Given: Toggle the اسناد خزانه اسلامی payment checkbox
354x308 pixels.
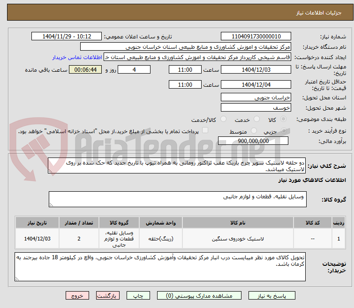Looking at the screenshot, I should pyautogui.click(x=205, y=130).
